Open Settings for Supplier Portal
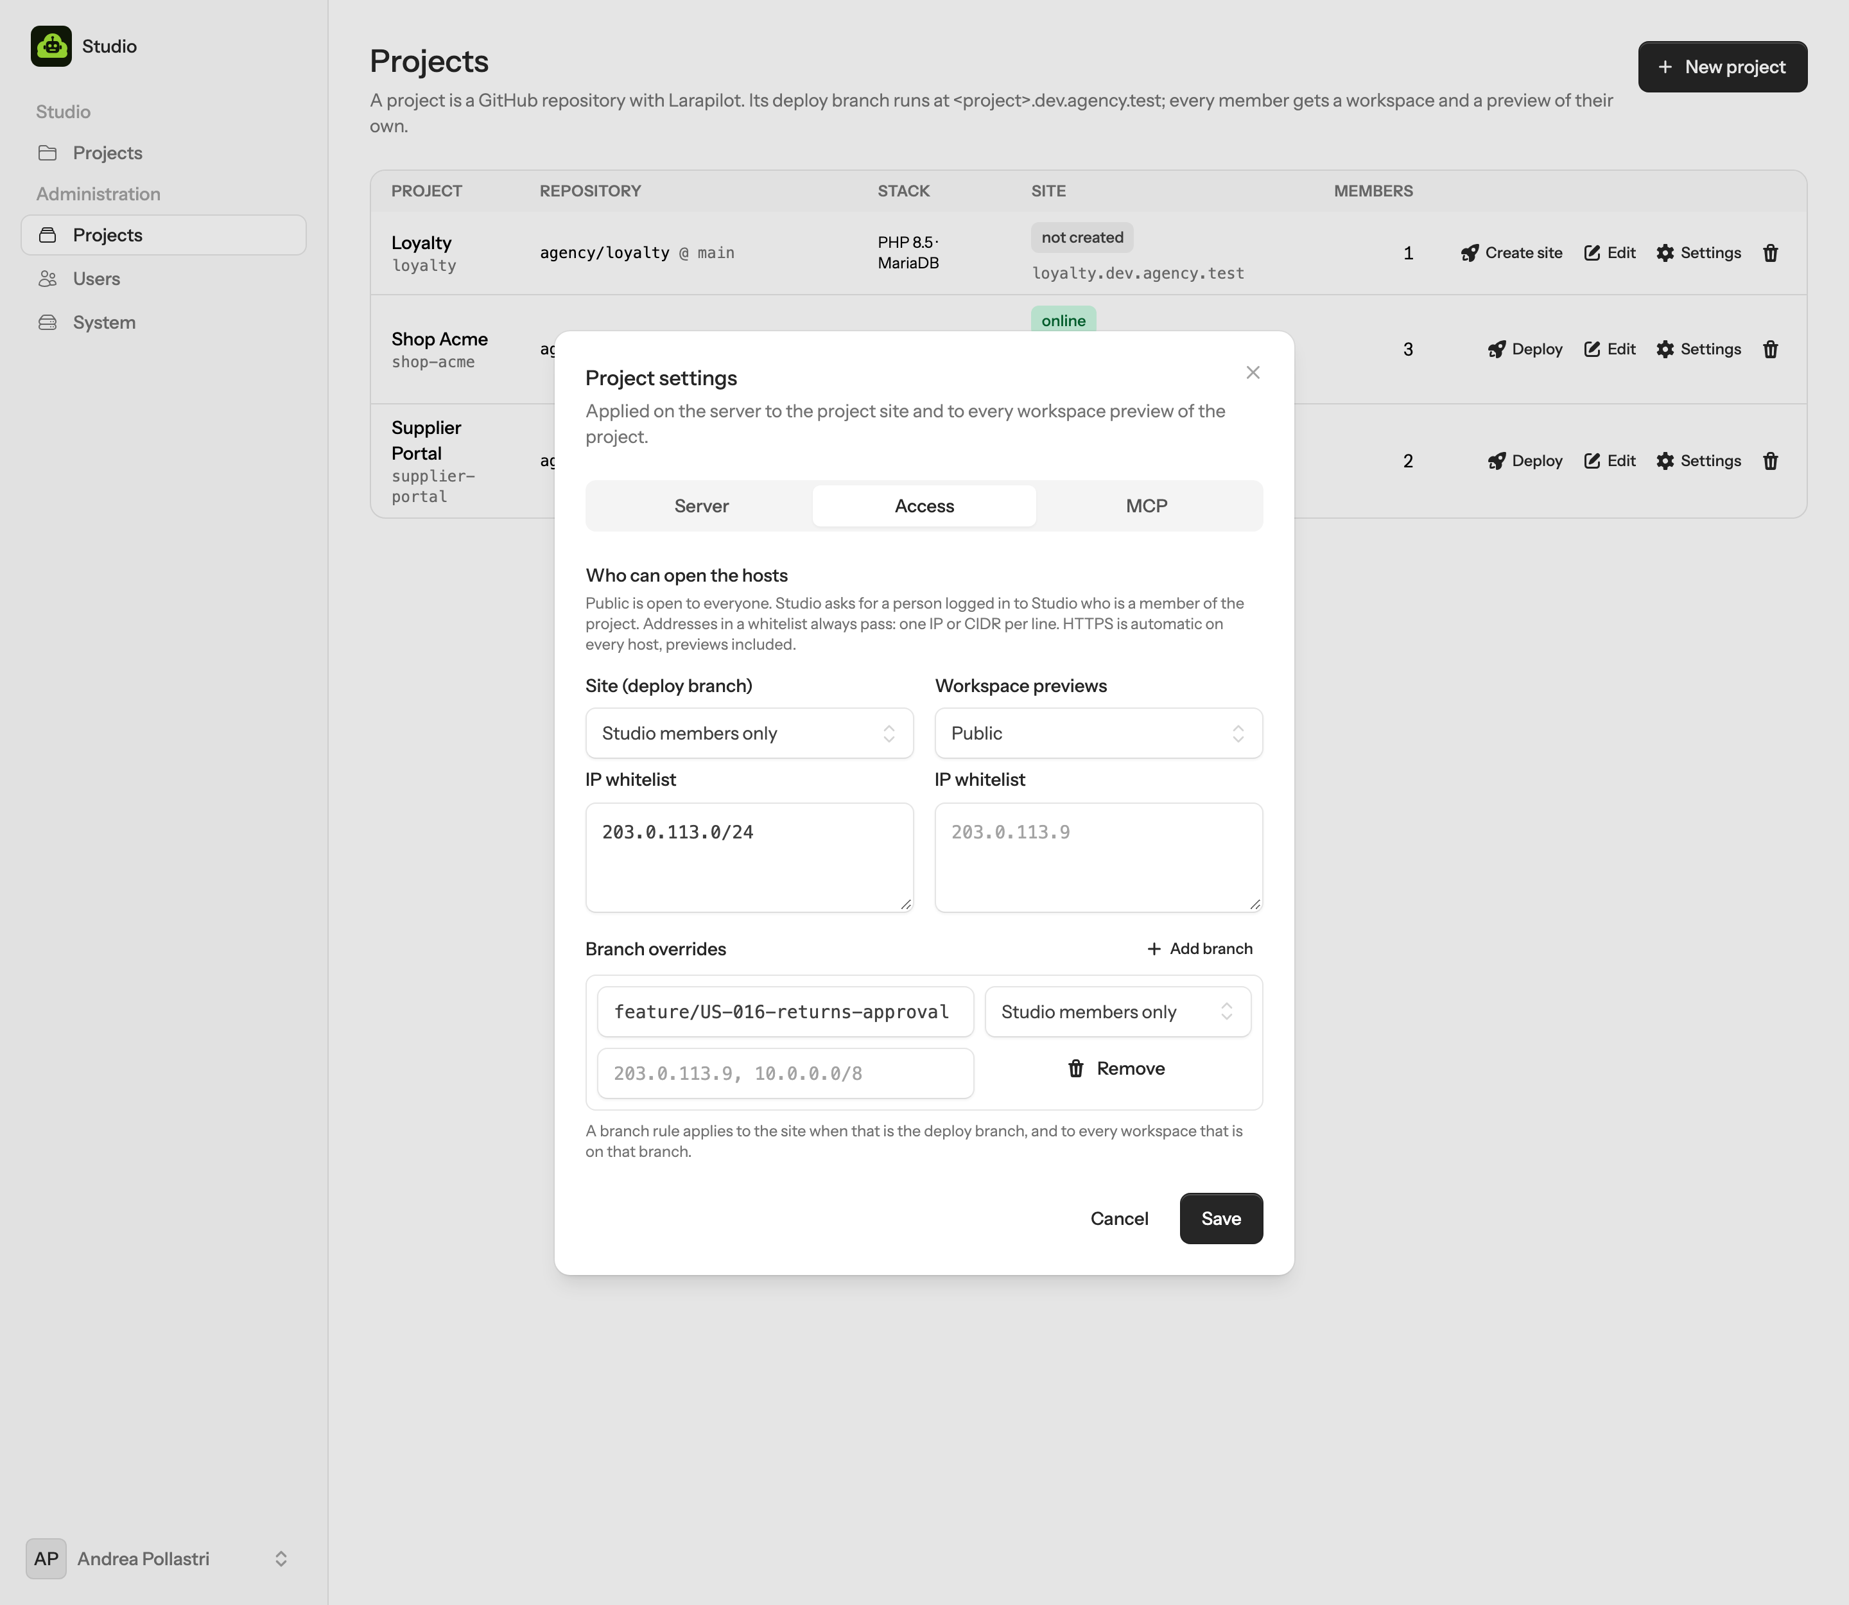The height and width of the screenshot is (1605, 1849). tap(1697, 460)
